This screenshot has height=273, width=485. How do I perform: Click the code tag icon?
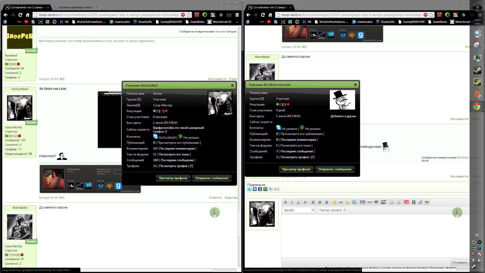point(383,202)
